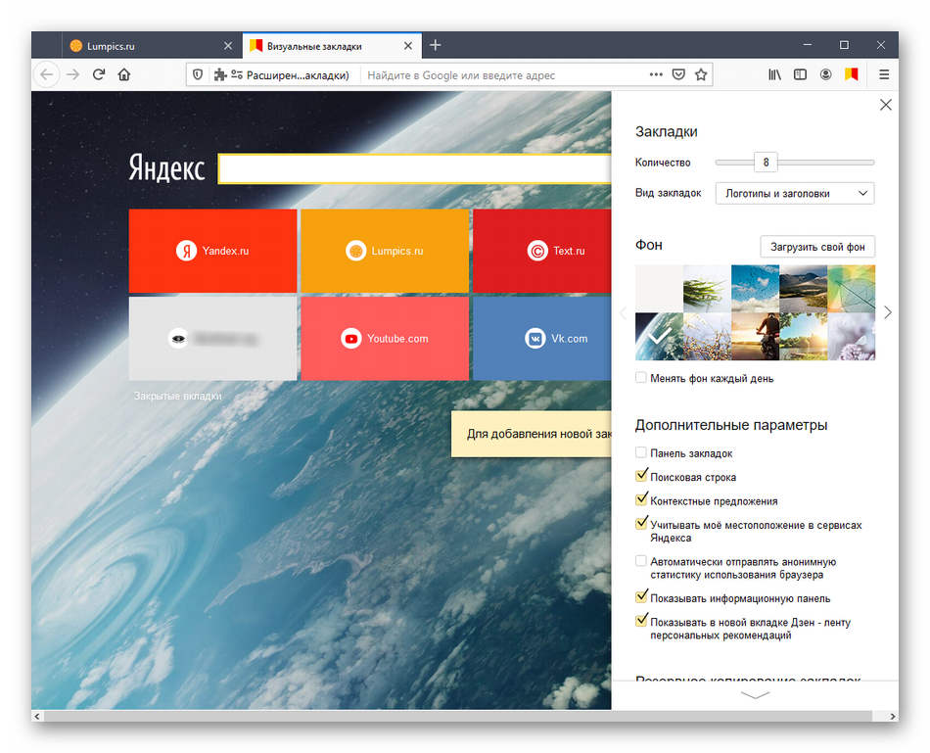The height and width of the screenshot is (753, 930).
Task: Open the Вид закладок dropdown
Action: 795,194
